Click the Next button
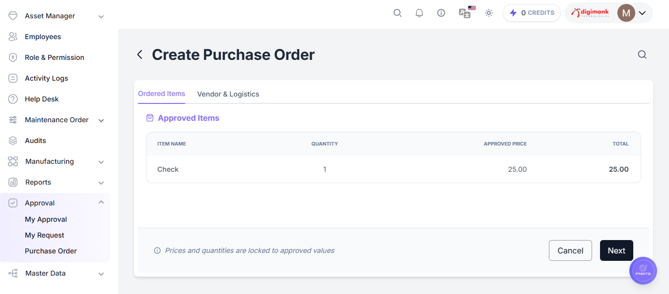669x294 pixels. click(616, 250)
